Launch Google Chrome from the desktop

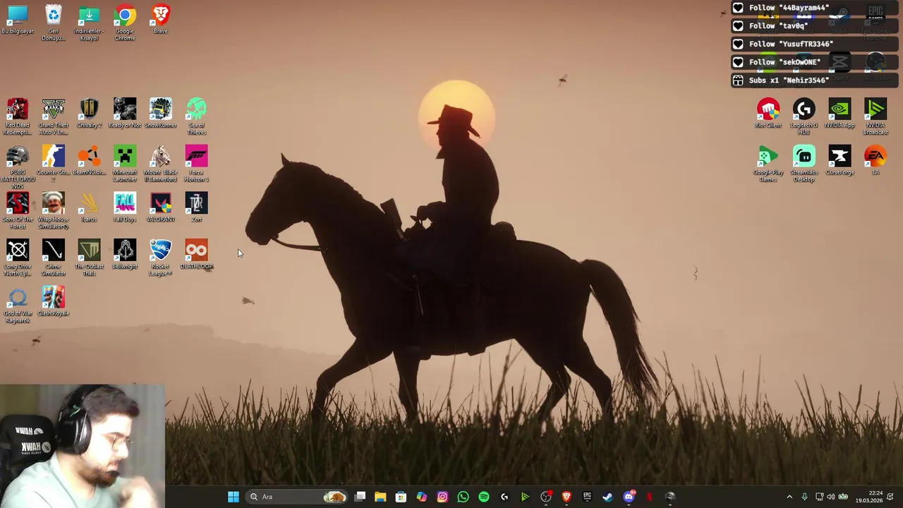(x=125, y=23)
